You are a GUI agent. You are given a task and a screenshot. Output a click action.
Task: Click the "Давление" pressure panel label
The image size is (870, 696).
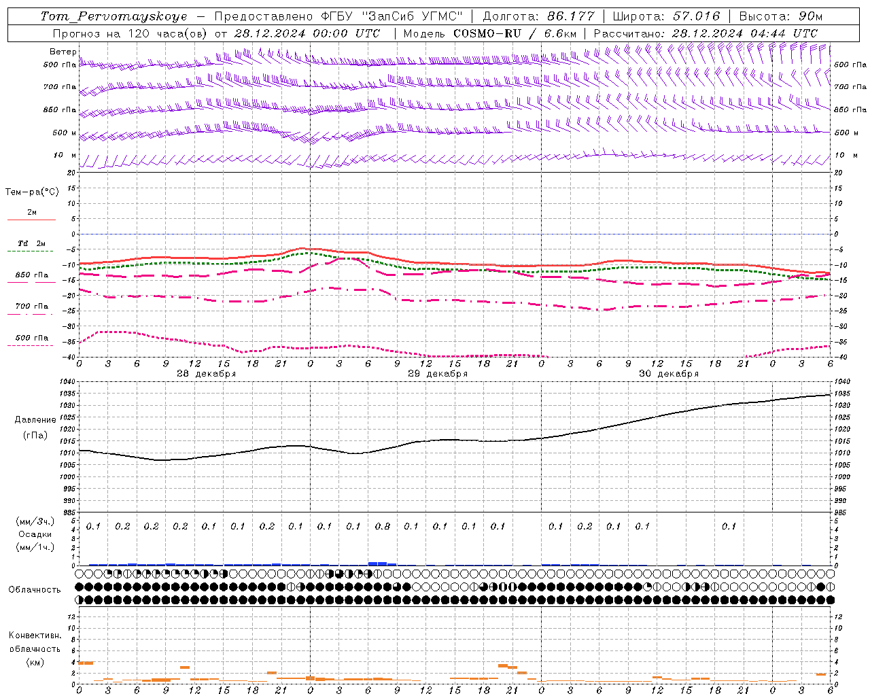pyautogui.click(x=35, y=420)
